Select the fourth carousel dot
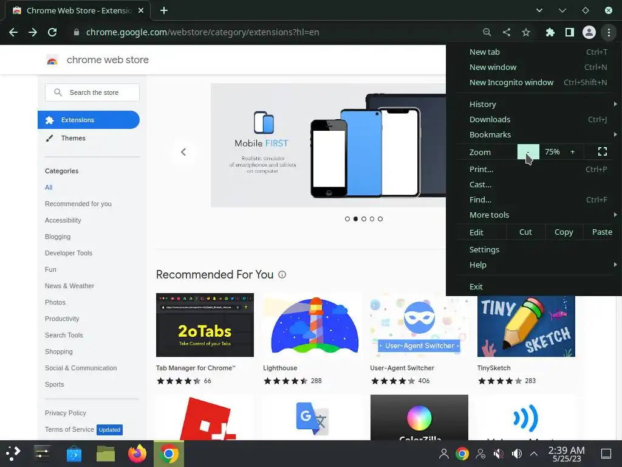The width and height of the screenshot is (622, 467). click(372, 219)
